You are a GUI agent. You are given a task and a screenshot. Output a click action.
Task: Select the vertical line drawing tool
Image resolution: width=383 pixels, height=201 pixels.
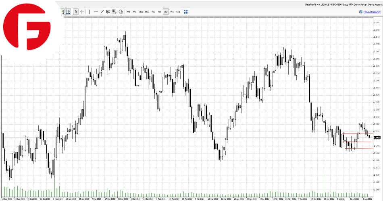pyautogui.click(x=90, y=12)
